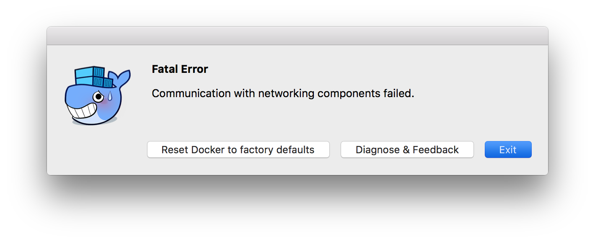This screenshot has height=242, width=595.
Task: Click the word Exit on the highlighted button
Action: [x=508, y=149]
